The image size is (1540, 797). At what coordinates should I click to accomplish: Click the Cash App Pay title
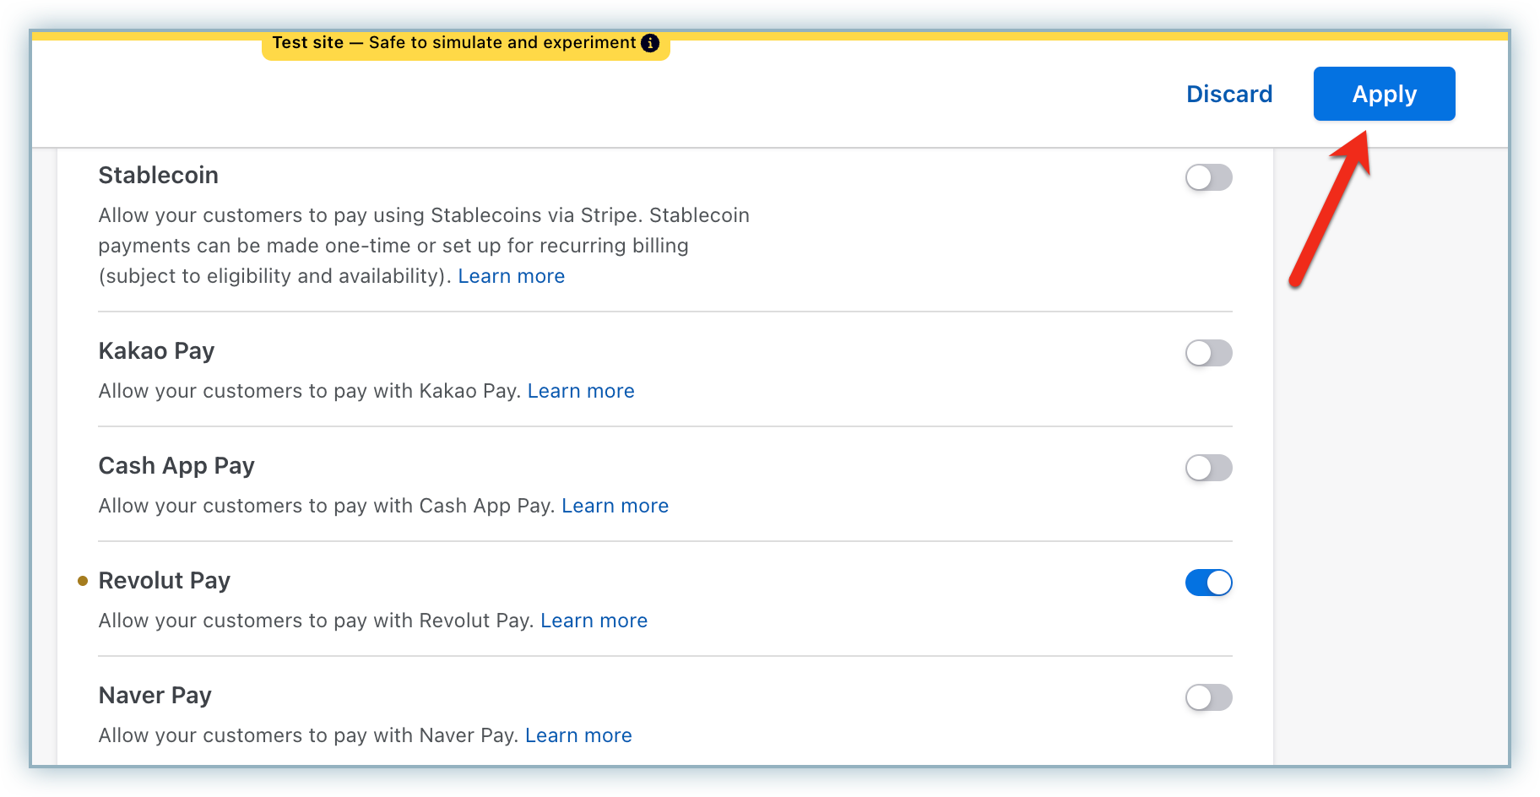point(176,465)
